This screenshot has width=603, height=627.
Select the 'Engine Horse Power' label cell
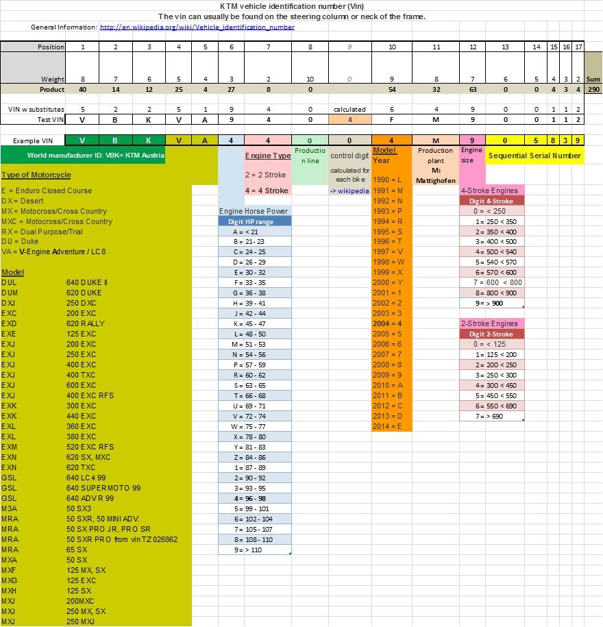[254, 211]
